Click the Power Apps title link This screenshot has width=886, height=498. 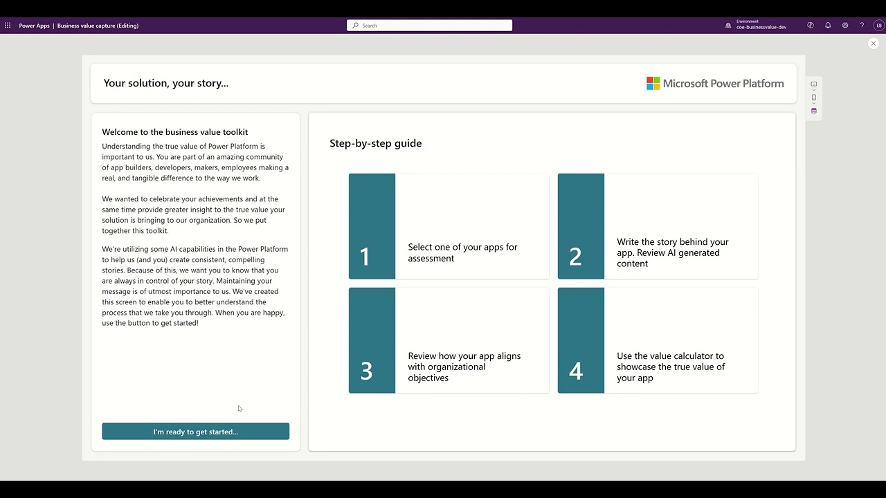34,26
